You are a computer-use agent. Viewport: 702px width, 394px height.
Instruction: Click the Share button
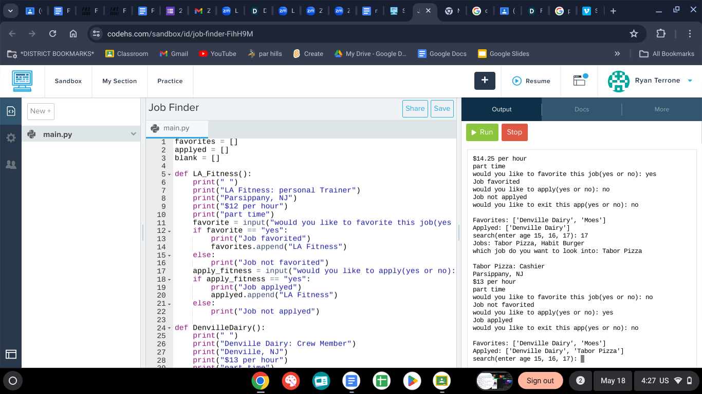pos(415,108)
